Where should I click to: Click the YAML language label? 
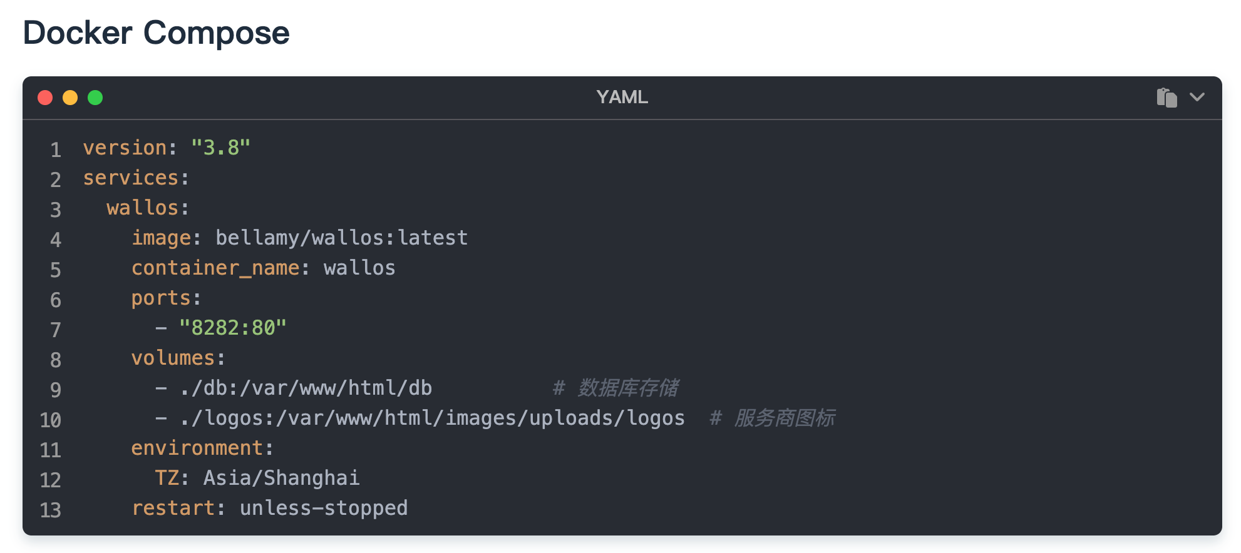click(622, 98)
